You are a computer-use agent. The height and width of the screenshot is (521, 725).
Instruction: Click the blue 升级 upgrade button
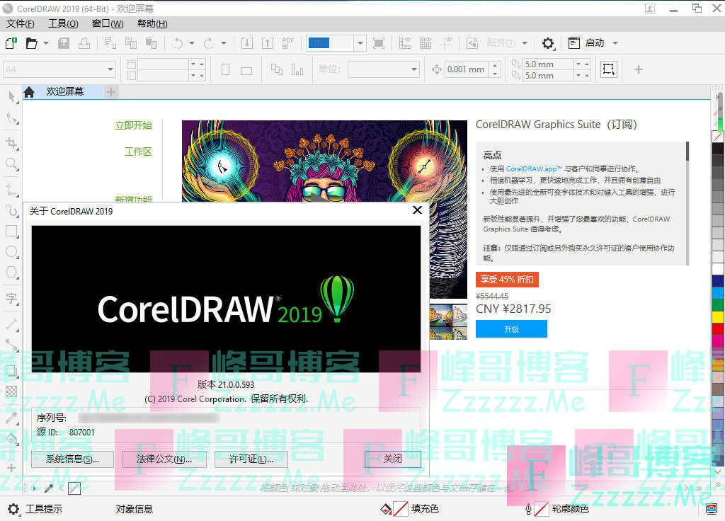tap(511, 329)
